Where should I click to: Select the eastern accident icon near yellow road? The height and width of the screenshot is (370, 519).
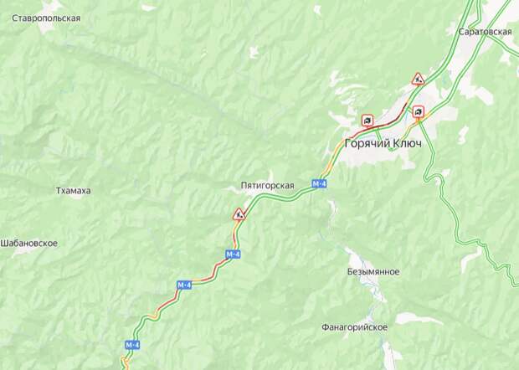419,111
